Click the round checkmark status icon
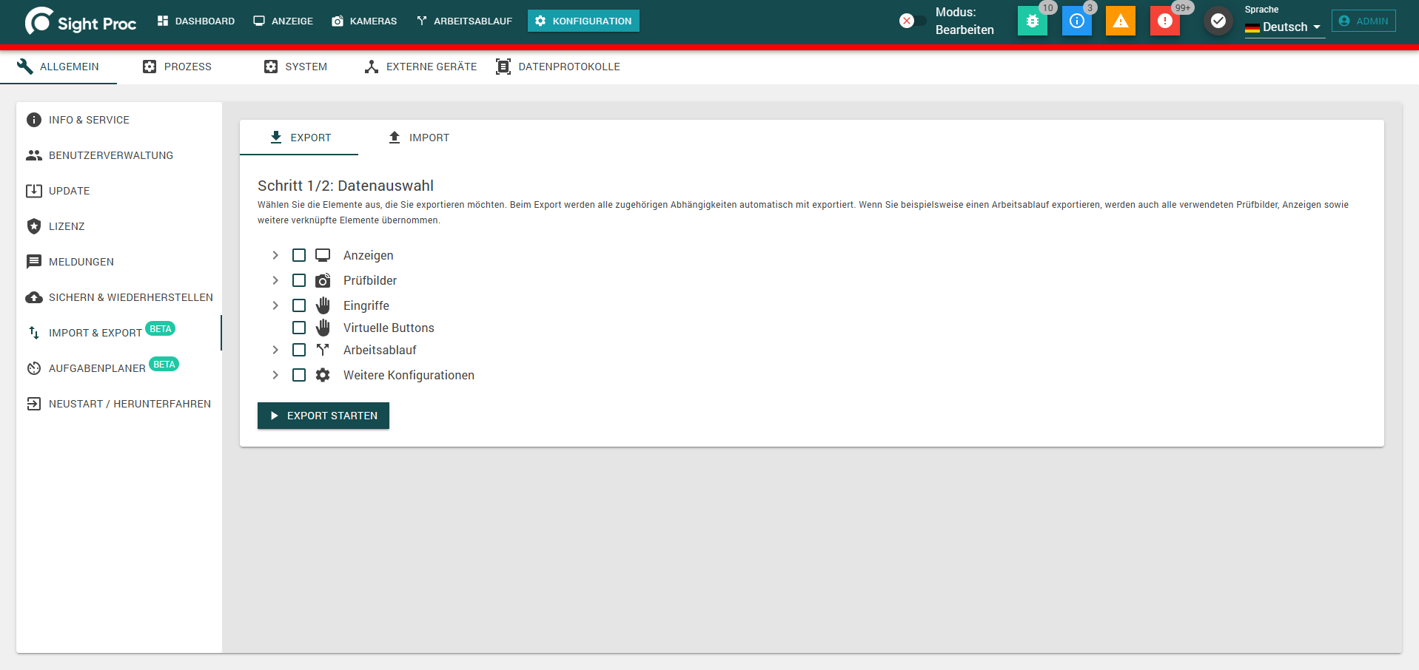1419x670 pixels. (1218, 21)
